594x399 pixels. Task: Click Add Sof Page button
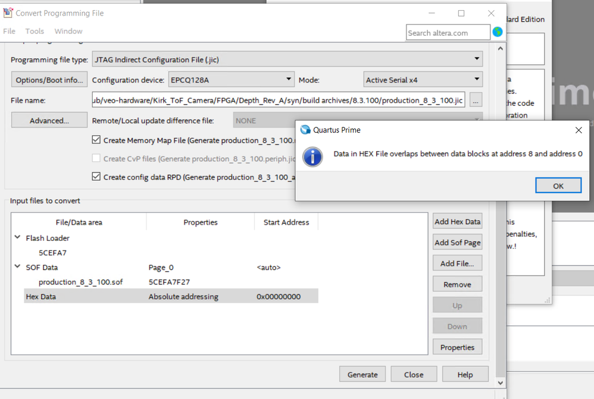click(x=457, y=243)
